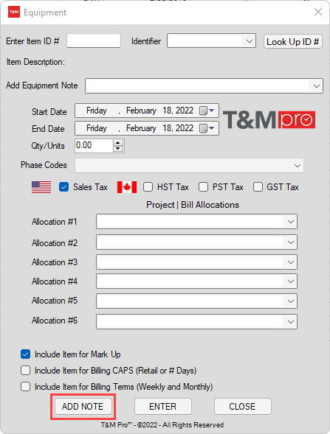Click the T&M app icon in title bar
Screen dimensions: 330x434
(x=14, y=13)
